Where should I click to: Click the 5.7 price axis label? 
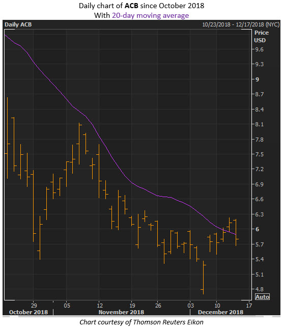(259, 244)
